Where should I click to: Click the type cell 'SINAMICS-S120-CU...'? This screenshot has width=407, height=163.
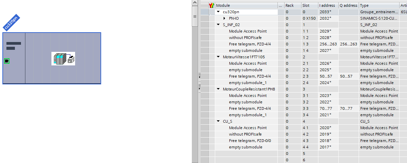379,18
